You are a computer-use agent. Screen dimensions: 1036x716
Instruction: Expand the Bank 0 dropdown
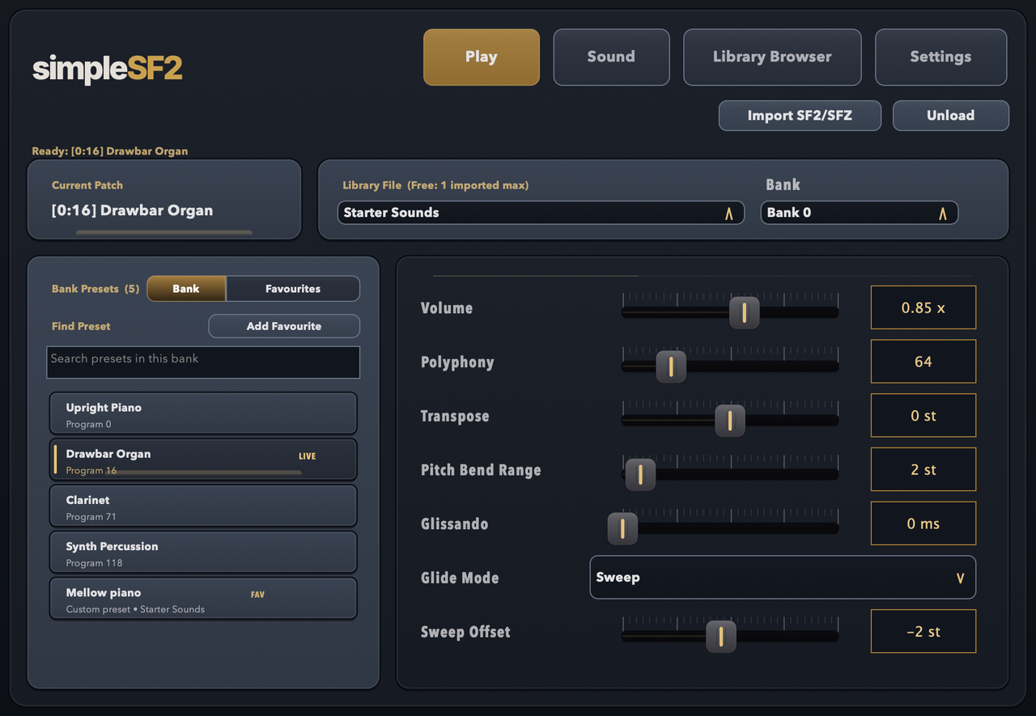click(x=859, y=213)
